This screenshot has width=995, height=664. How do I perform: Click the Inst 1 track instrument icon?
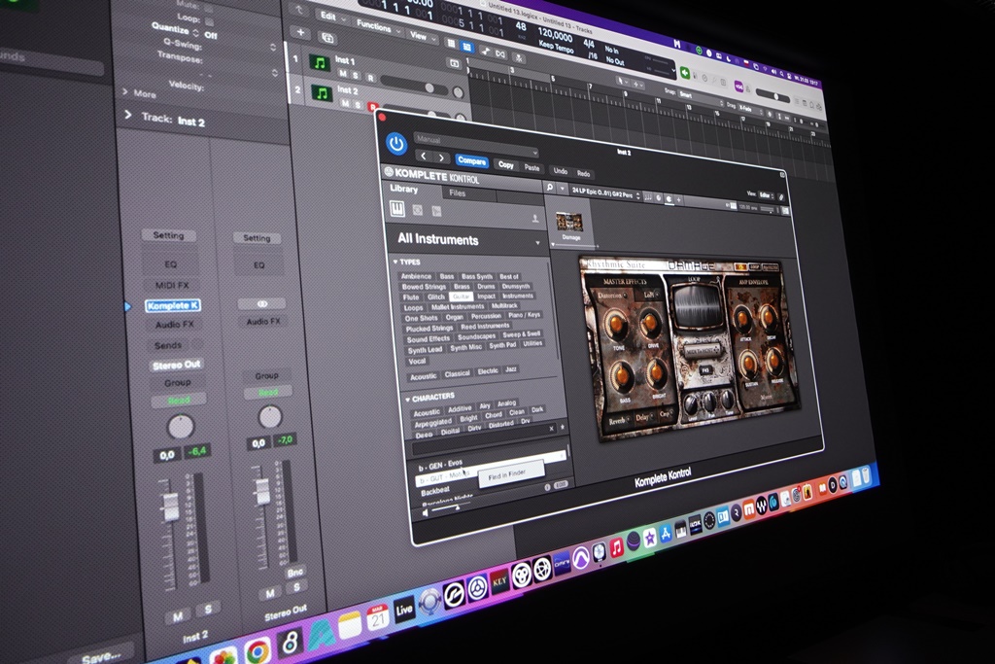[320, 63]
